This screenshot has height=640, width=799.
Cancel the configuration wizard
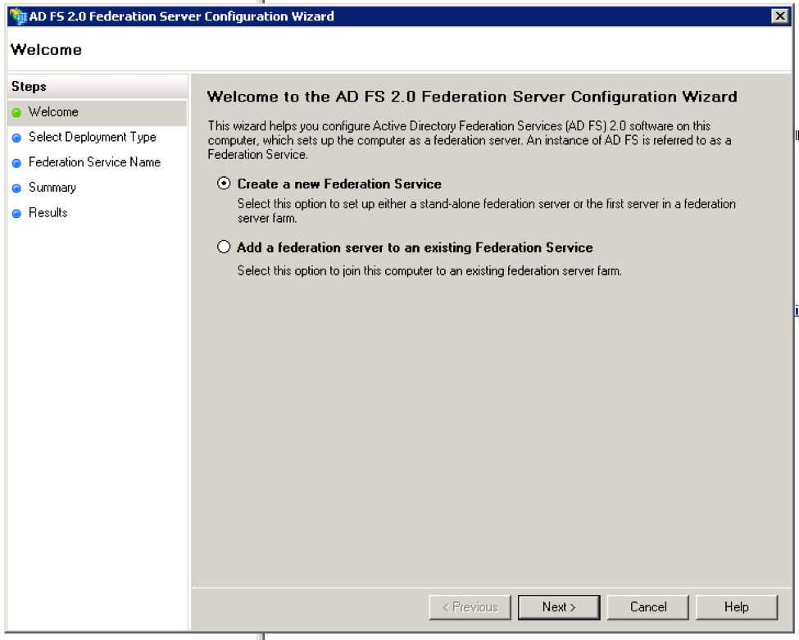[x=648, y=607]
